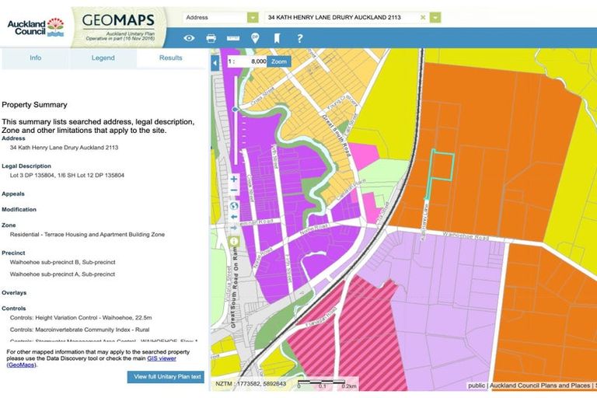
Task: Switch to the Info tab
Action: tap(35, 58)
